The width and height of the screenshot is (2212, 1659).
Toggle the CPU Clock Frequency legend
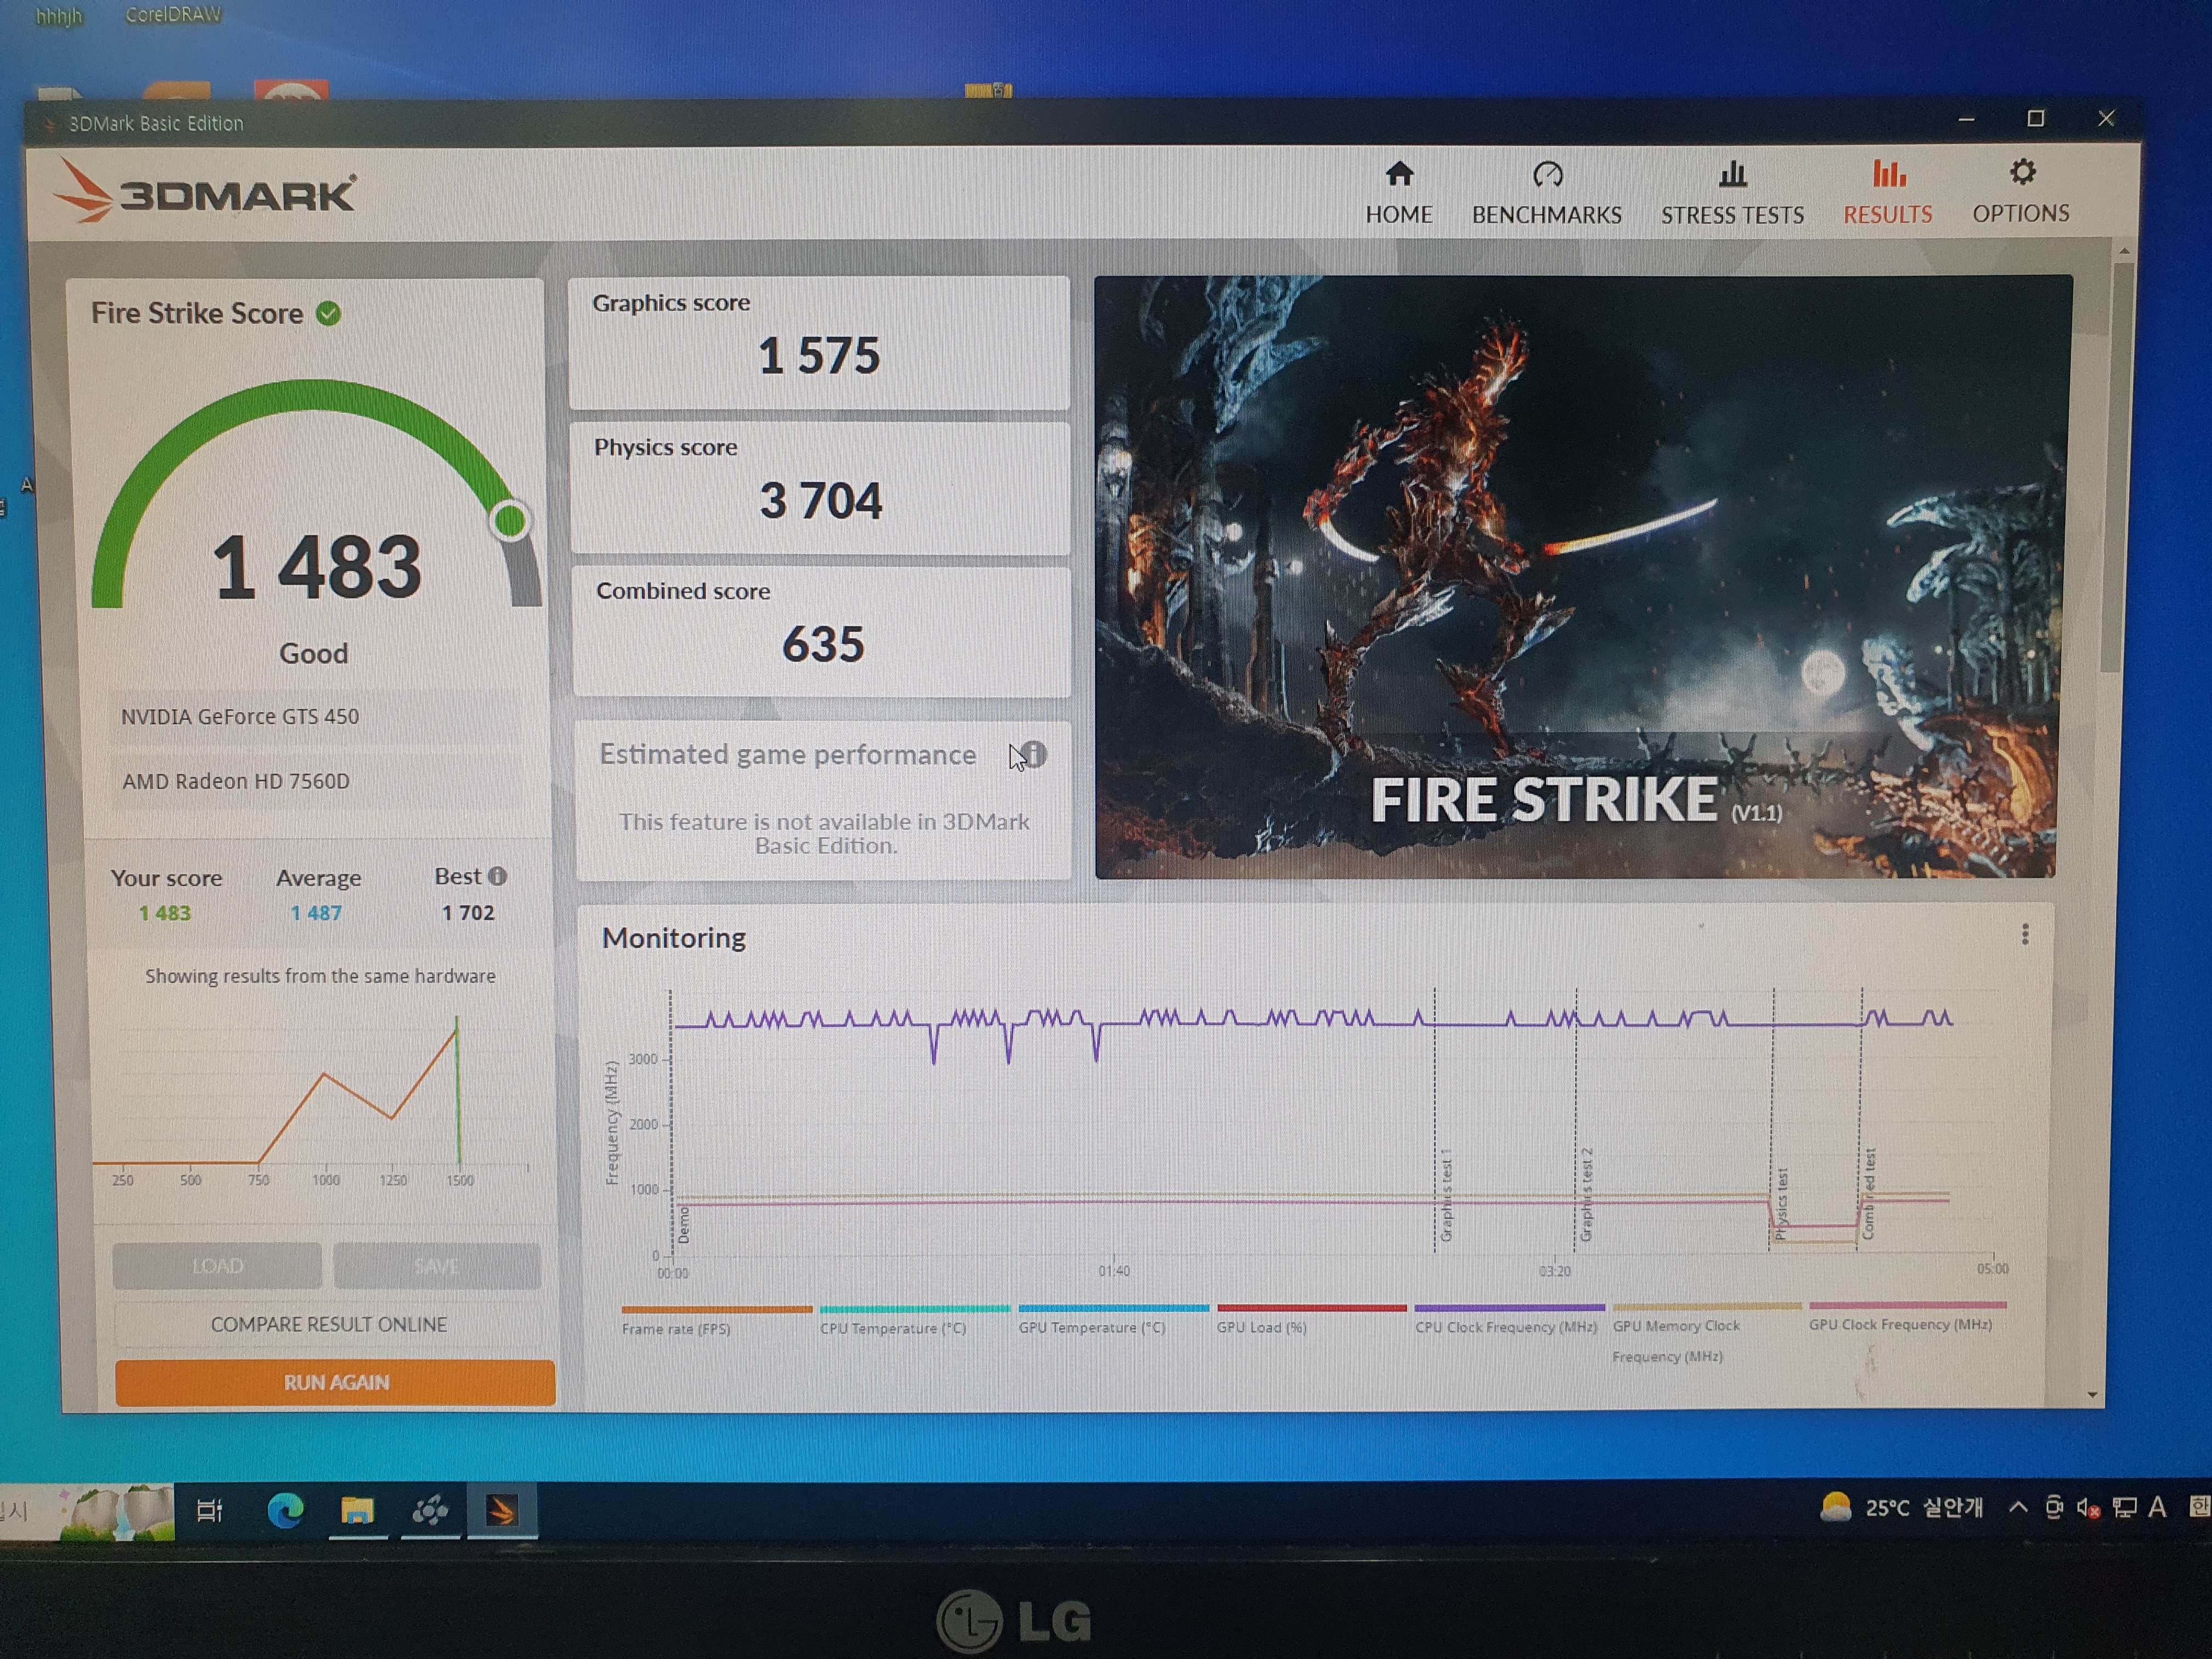[1509, 1318]
